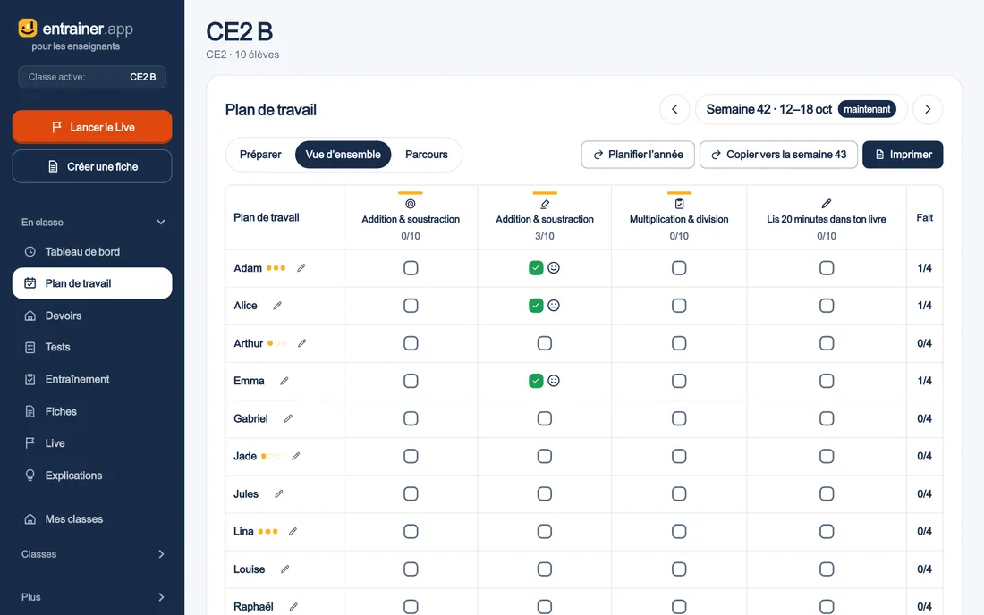The image size is (984, 615).
Task: Expand the Classes sidebar section
Action: coord(161,554)
